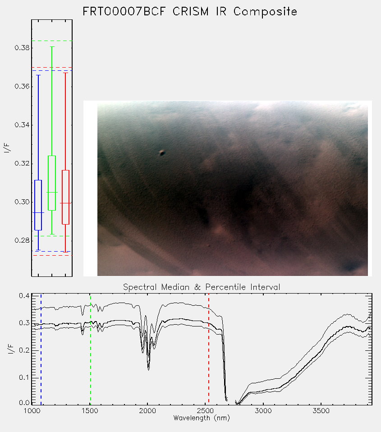The image size is (381, 432).
Task: Select the blue box in boxplot
Action: pyautogui.click(x=38, y=205)
